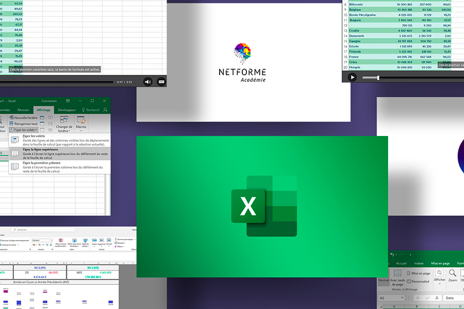Open the Insérer tab in bottom-right Excel
The image size is (464, 309).
click(x=419, y=263)
